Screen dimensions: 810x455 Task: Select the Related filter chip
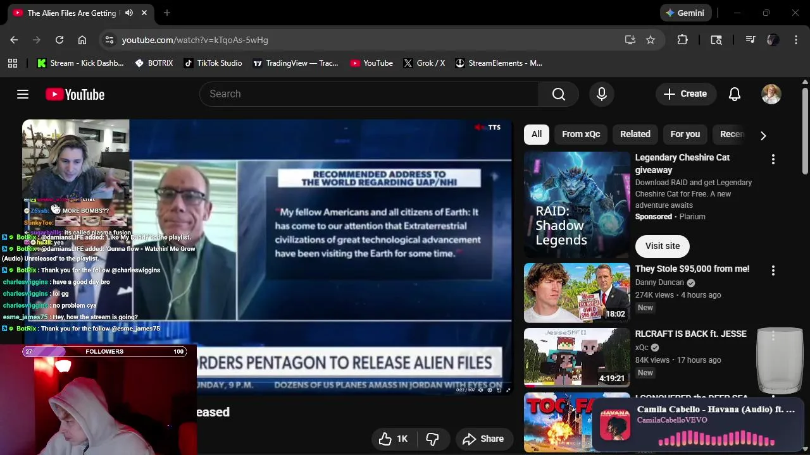point(635,134)
